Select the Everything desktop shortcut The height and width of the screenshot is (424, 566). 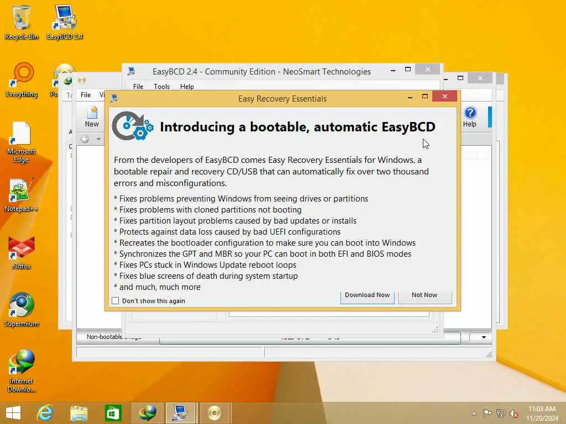(x=22, y=80)
